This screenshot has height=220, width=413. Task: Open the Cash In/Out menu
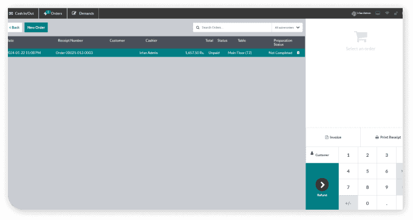click(23, 13)
